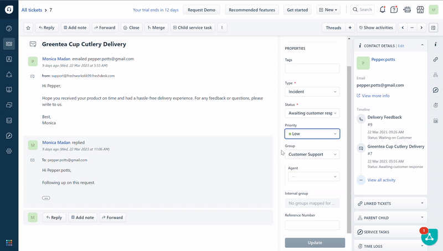Open the Knowledge base book icon
The image size is (443, 251).
(9, 90)
